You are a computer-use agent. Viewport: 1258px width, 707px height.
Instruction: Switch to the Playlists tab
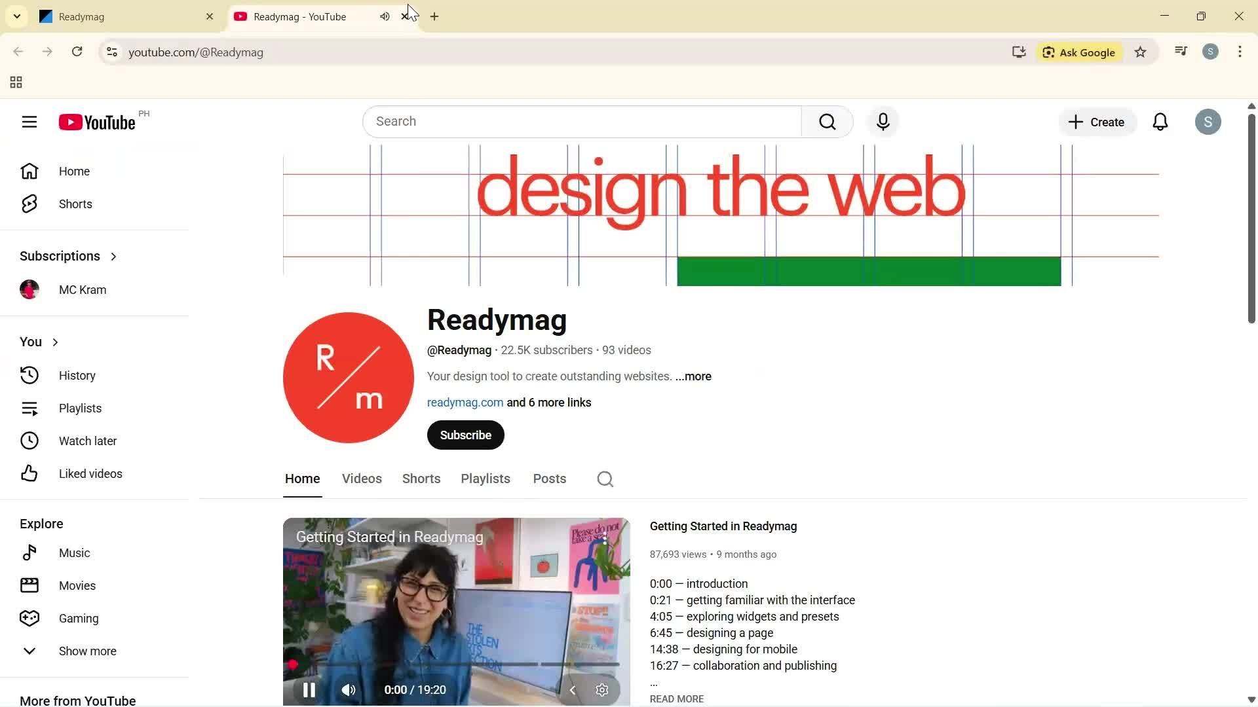[x=485, y=479]
